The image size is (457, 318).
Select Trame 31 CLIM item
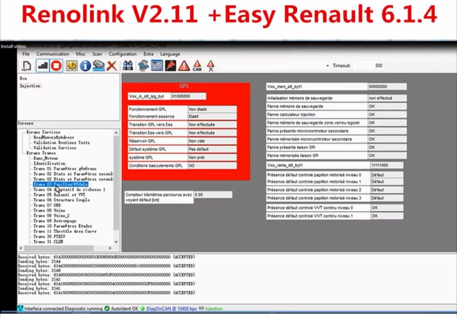click(48, 242)
